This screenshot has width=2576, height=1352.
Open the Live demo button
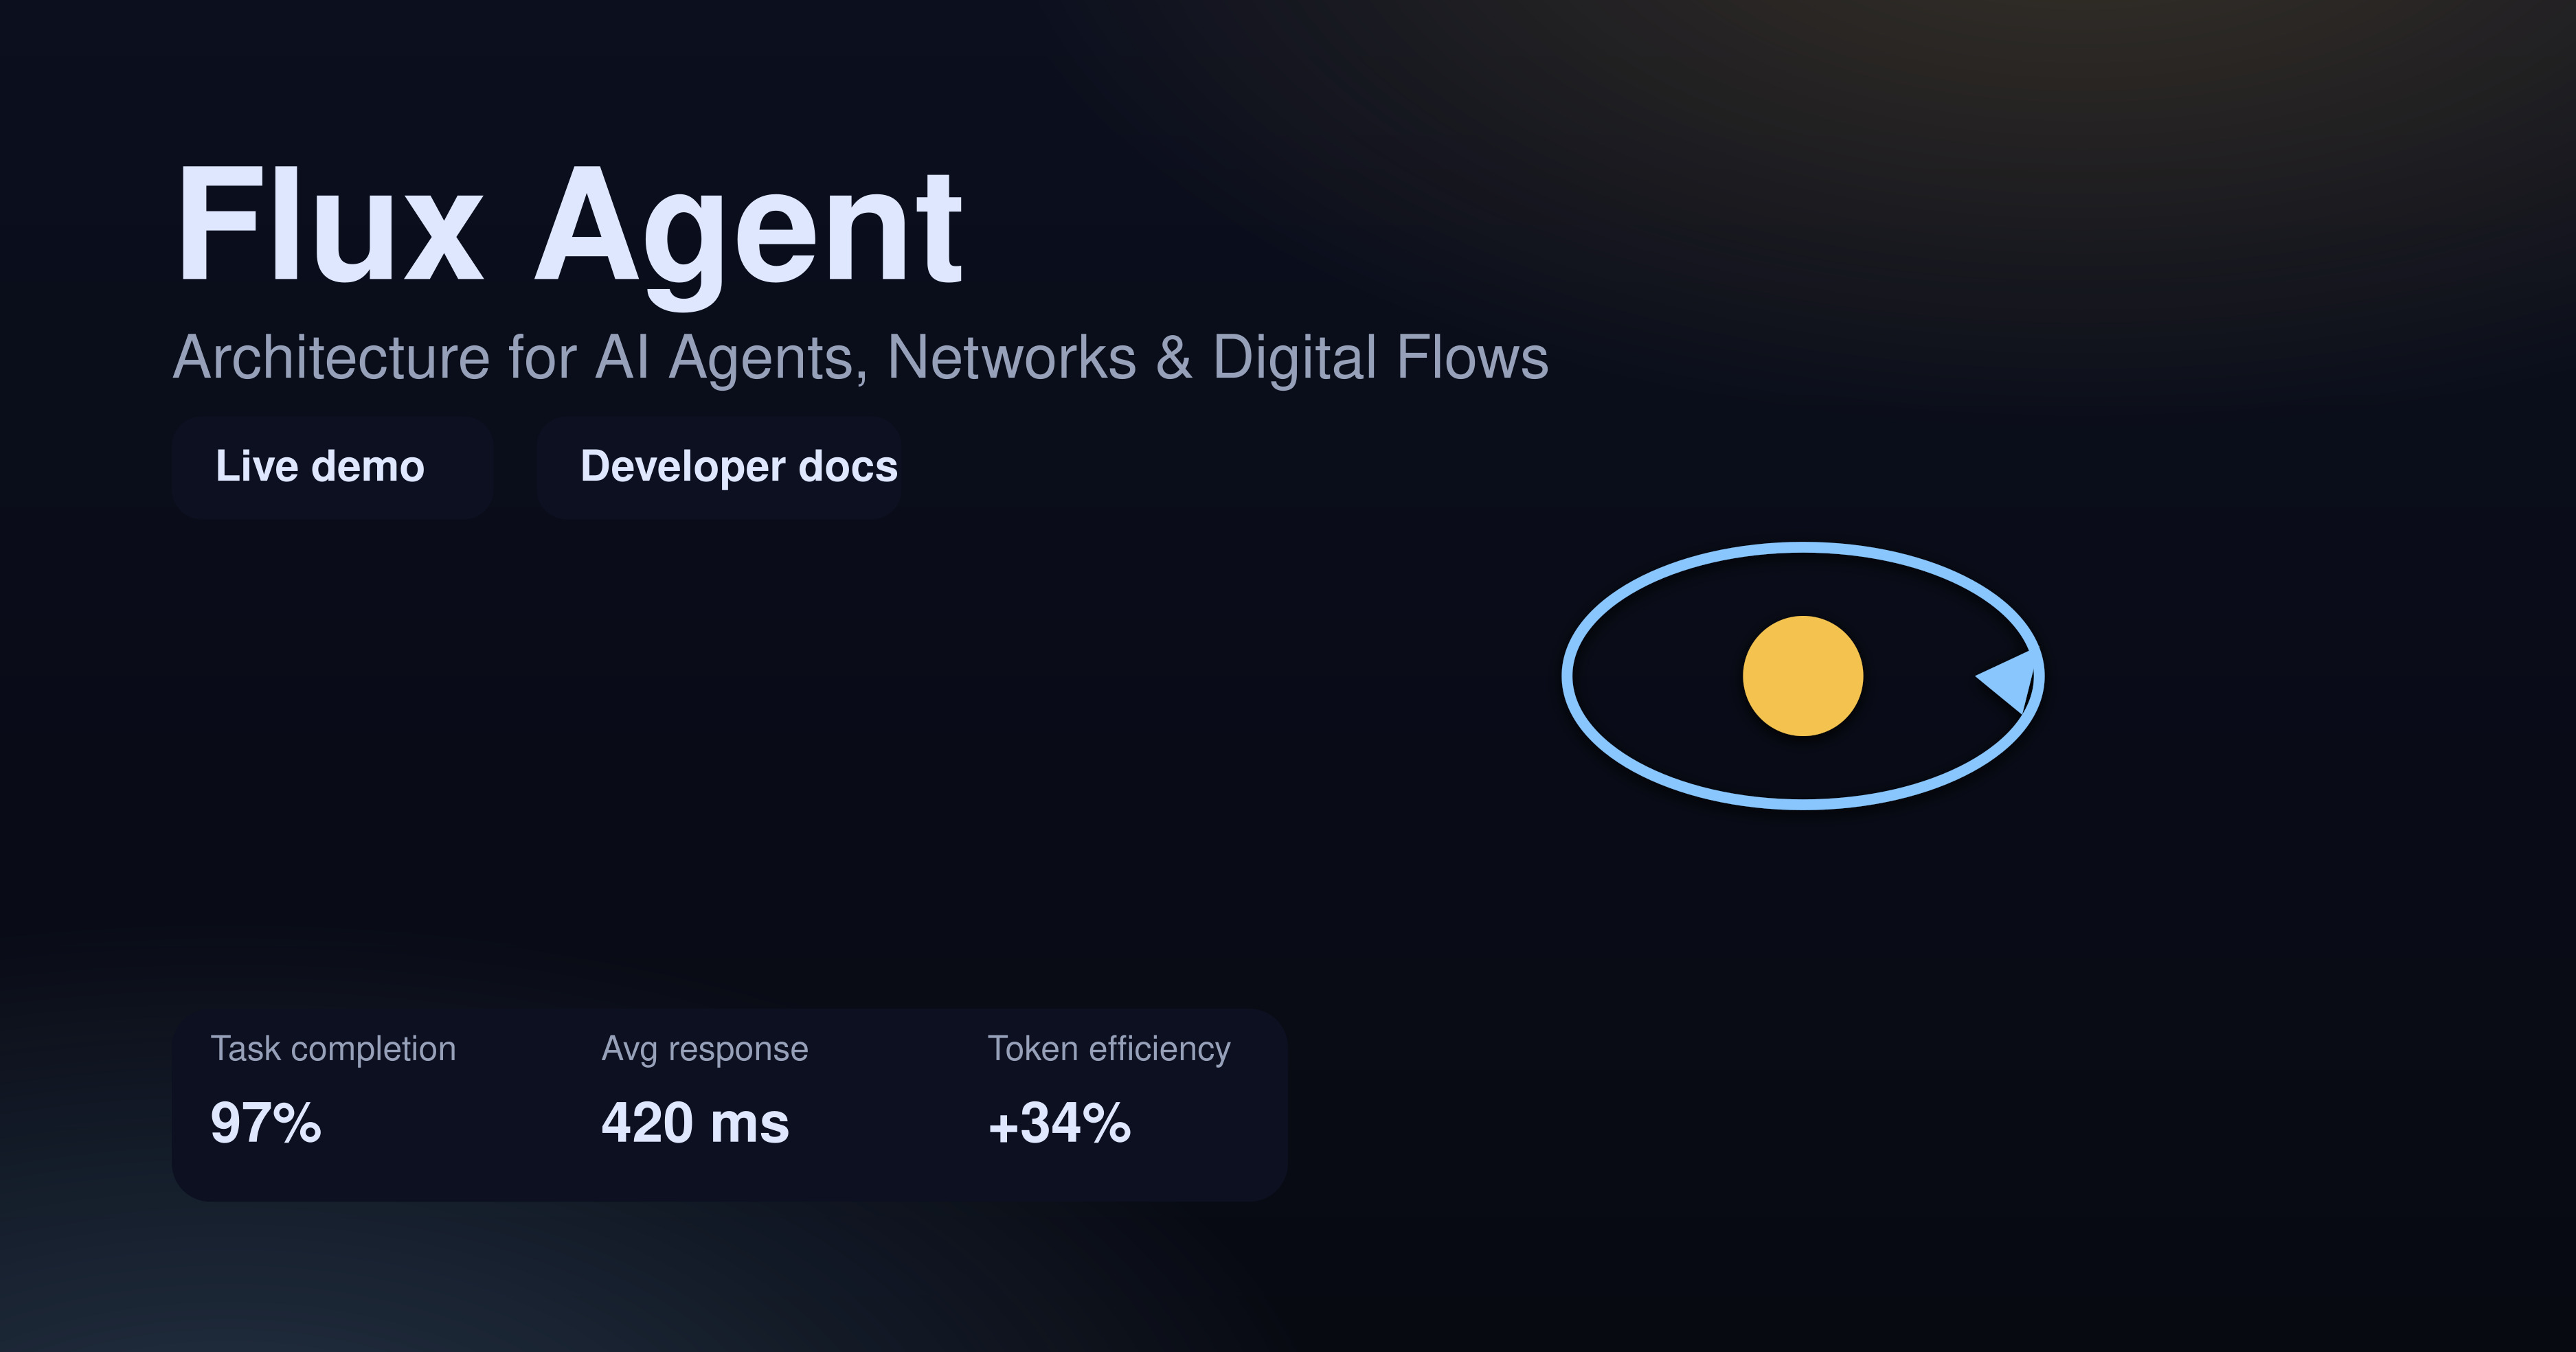pos(332,468)
